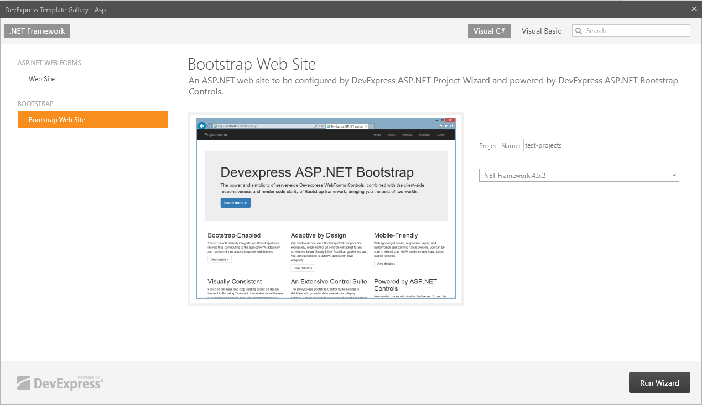Select the Bootstrap Web Site template
Screen dimensions: 702x405
92,119
